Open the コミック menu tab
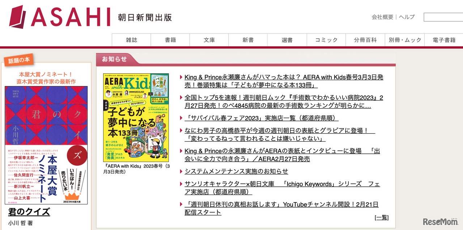This screenshot has width=463, height=230. pos(326,40)
